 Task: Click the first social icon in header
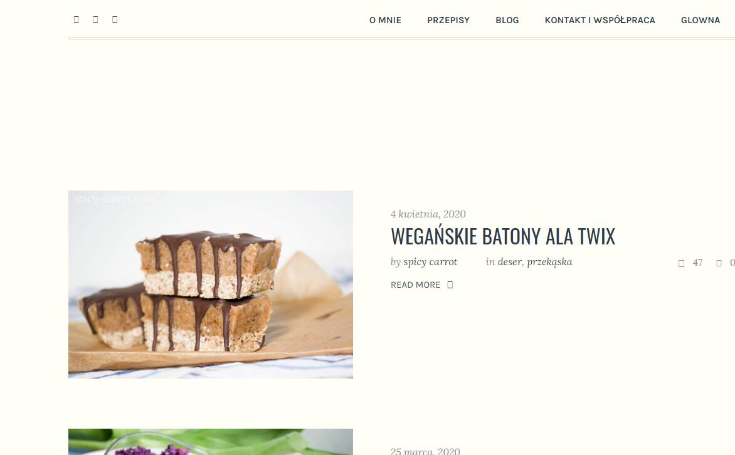click(77, 19)
